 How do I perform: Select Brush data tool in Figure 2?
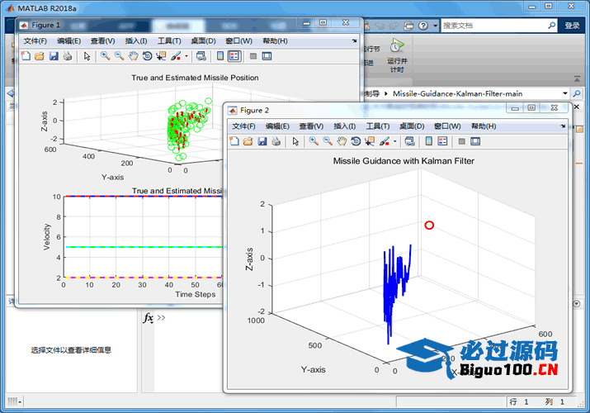(385, 141)
